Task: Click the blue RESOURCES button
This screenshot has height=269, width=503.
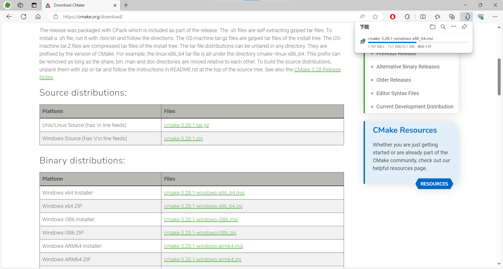Action: tap(434, 184)
